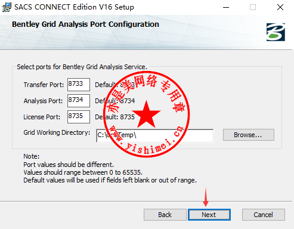Click the Bentley logo icon
294x229 pixels.
point(276,32)
